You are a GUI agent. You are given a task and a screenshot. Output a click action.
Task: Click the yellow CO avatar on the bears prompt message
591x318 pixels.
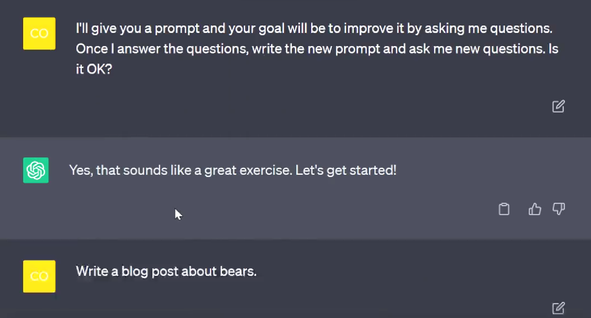point(39,276)
